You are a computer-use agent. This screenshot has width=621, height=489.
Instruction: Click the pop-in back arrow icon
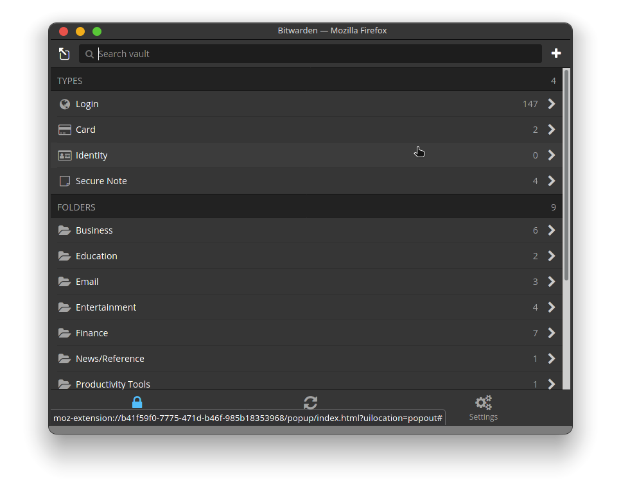64,53
